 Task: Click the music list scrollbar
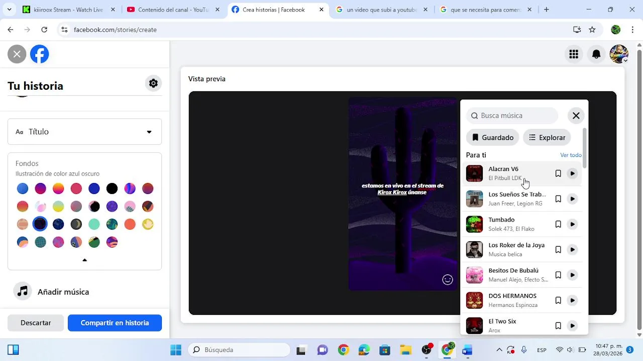click(x=584, y=148)
